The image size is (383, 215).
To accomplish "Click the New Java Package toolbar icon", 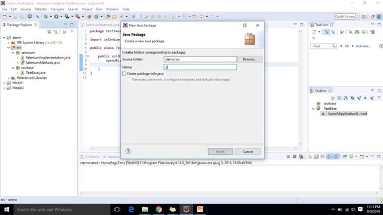I will [90, 16].
